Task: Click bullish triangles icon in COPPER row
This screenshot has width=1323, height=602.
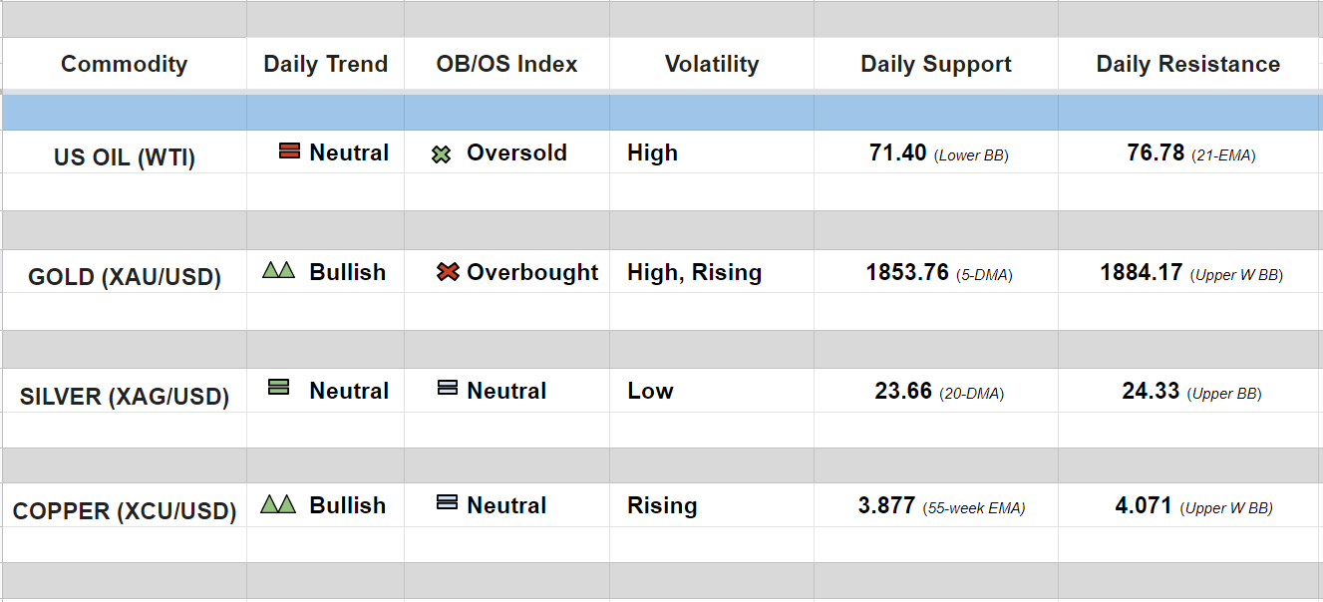Action: (x=278, y=504)
